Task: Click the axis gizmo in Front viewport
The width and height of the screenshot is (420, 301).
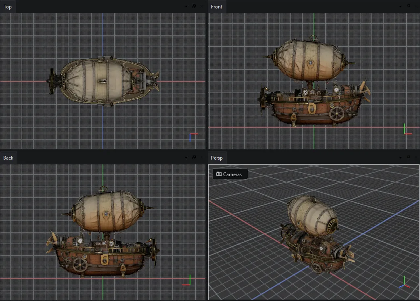Action: 407,129
